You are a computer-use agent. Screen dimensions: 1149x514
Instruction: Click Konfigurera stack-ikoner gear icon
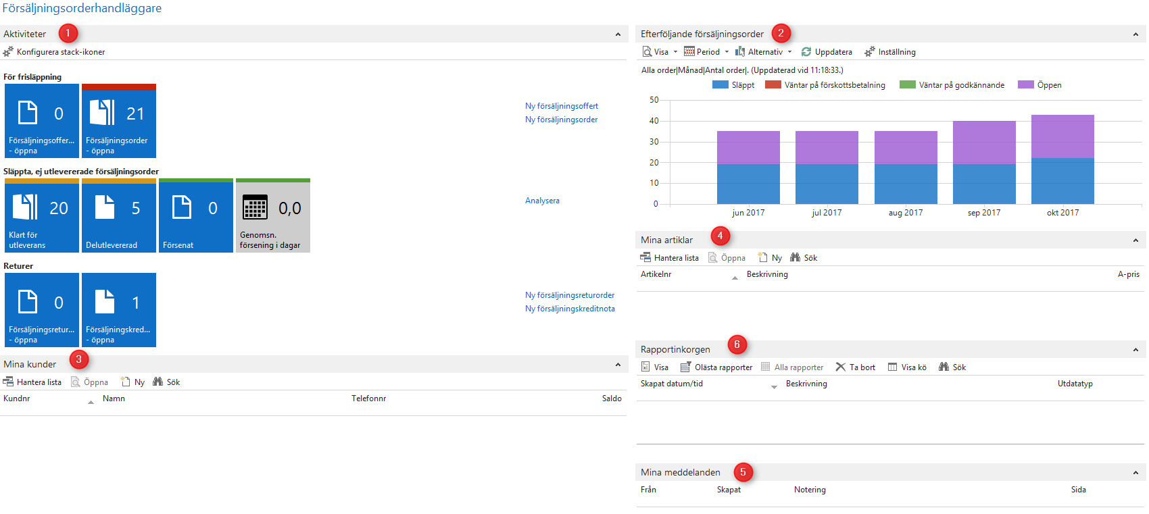point(8,52)
